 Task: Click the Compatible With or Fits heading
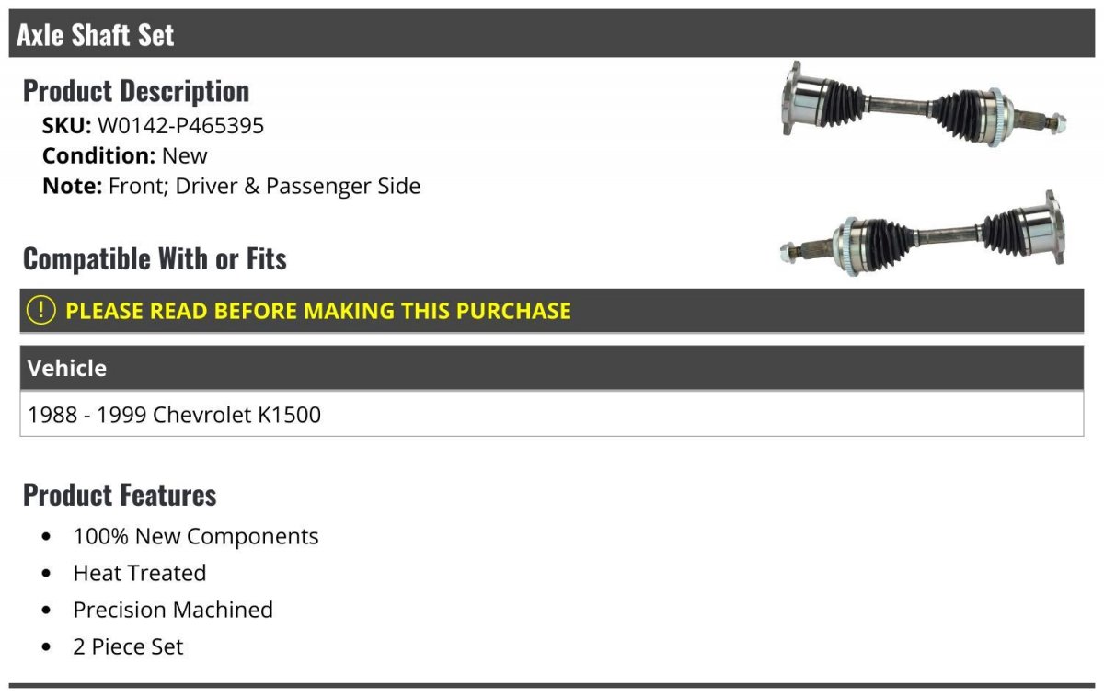pos(155,259)
